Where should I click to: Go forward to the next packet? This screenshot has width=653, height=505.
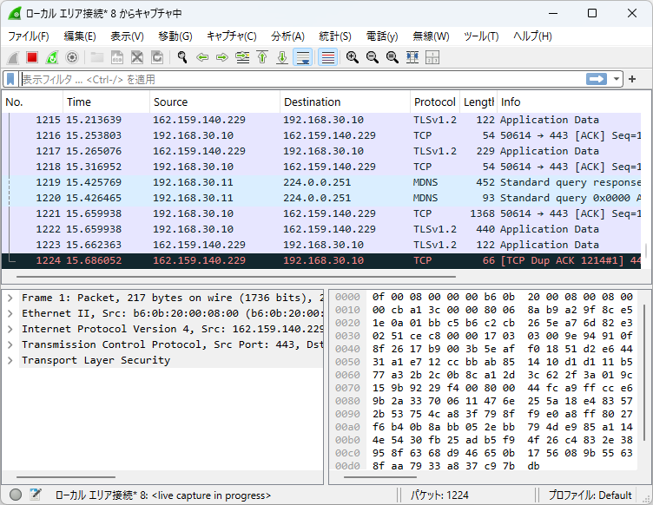point(222,57)
